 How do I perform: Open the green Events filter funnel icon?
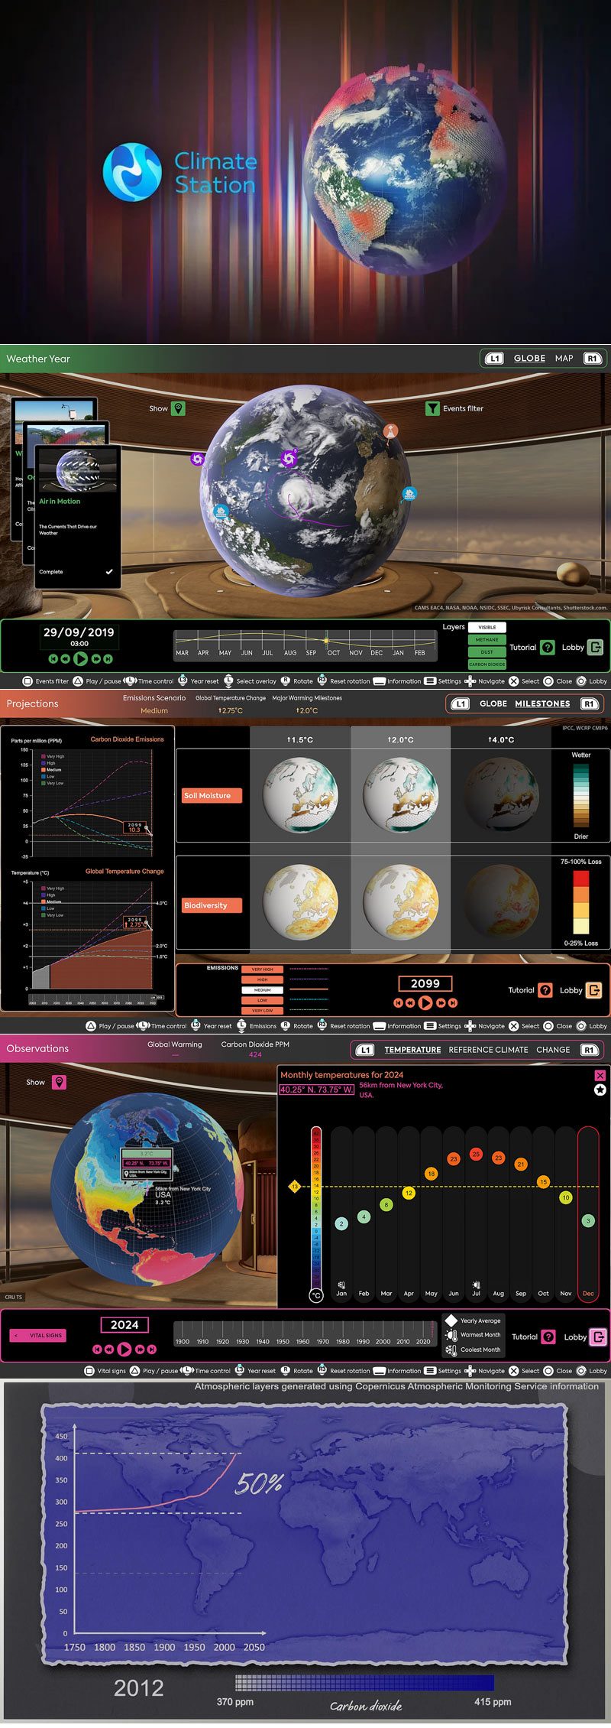432,408
